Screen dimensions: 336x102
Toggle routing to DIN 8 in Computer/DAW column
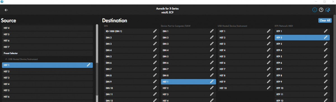(188, 75)
